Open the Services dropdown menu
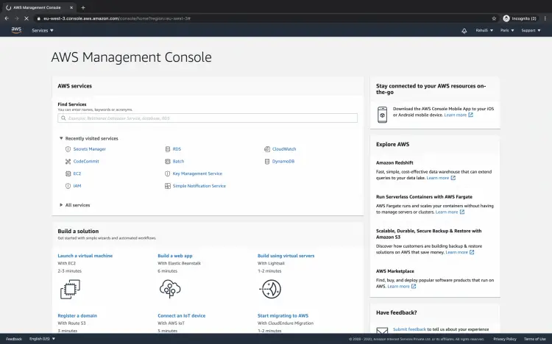The width and height of the screenshot is (552, 344). (x=43, y=31)
